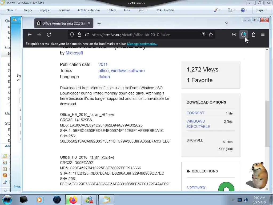The height and width of the screenshot is (205, 273).
Task: Launch Windows Media Player from taskbar
Action: tap(39, 200)
